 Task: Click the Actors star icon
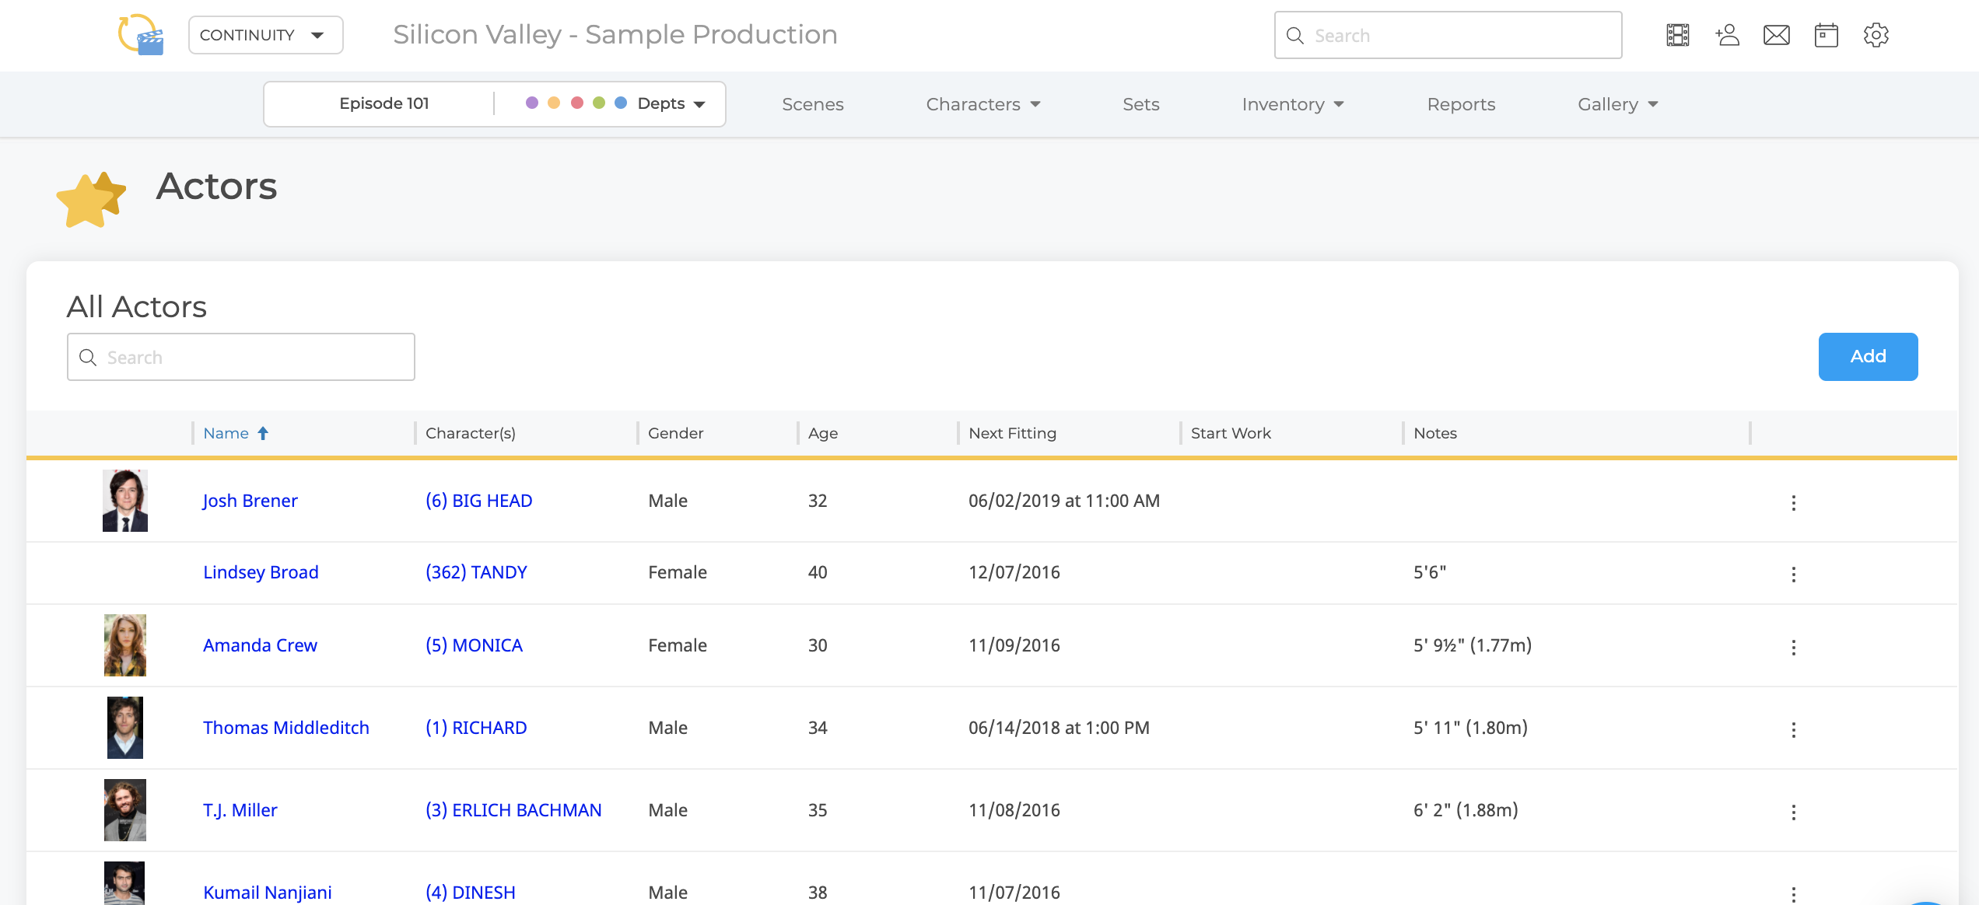tap(91, 199)
